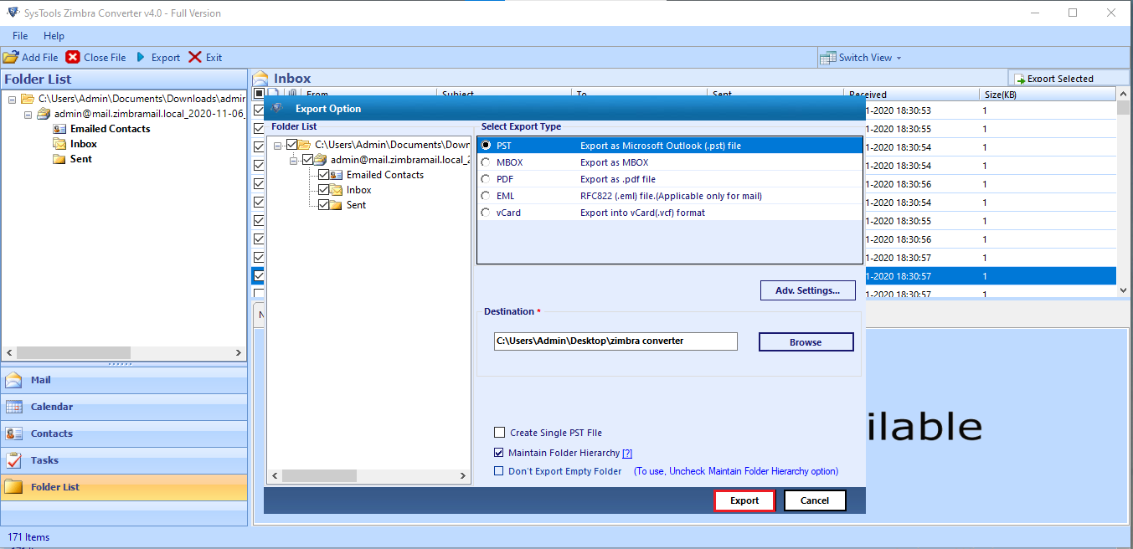Click the red X Exit icon
Viewport: 1133px width, 549px height.
pyautogui.click(x=195, y=58)
